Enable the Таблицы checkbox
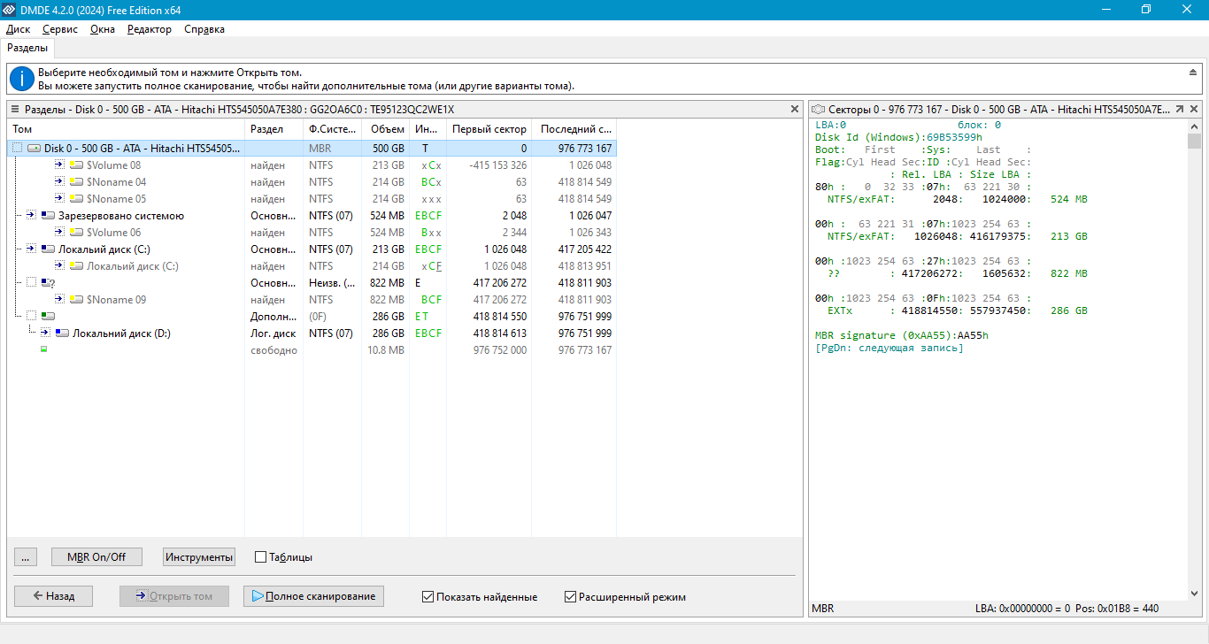The width and height of the screenshot is (1209, 644). pyautogui.click(x=260, y=557)
